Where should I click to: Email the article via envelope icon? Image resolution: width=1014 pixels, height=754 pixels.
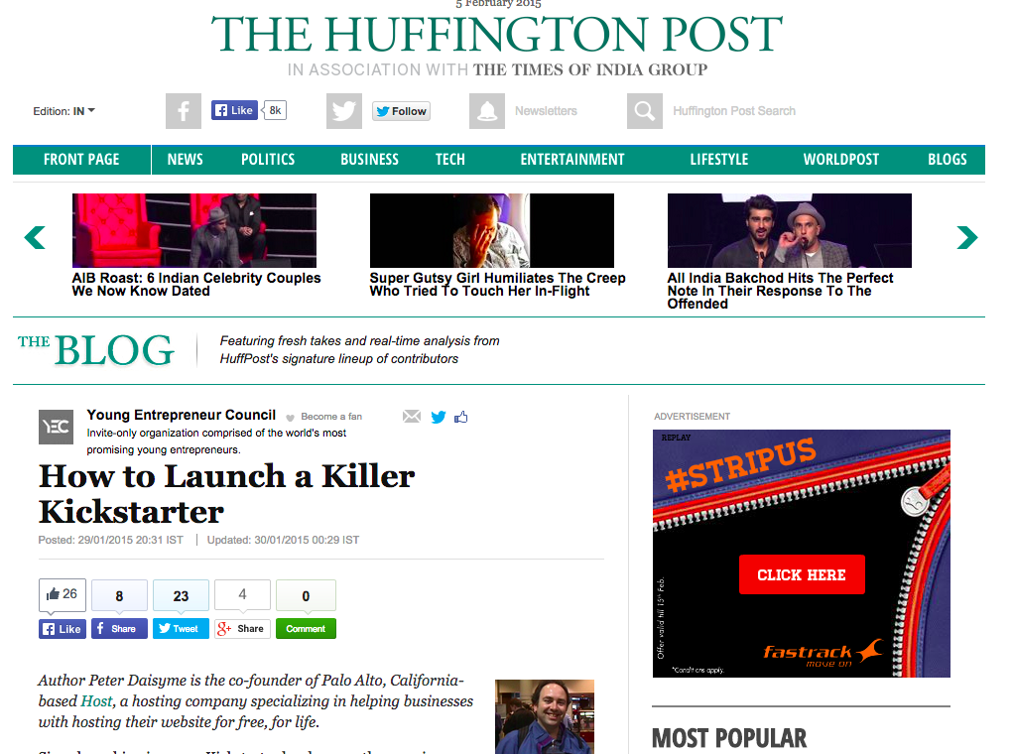coord(412,417)
